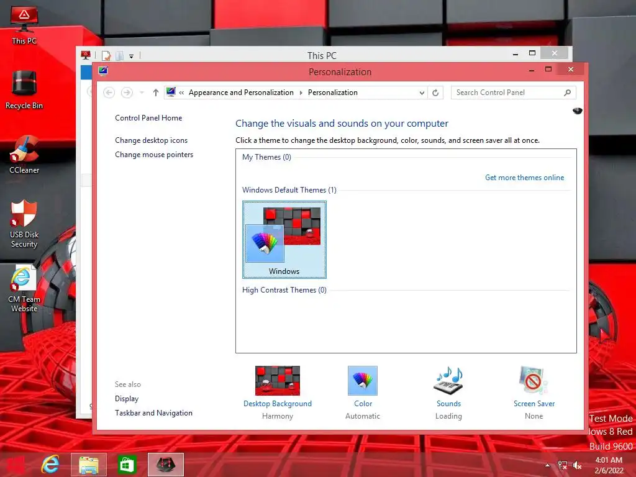Open the clock showing 4:01 AM

coord(609,465)
